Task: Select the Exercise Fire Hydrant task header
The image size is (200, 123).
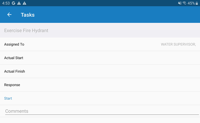Action: point(26,31)
